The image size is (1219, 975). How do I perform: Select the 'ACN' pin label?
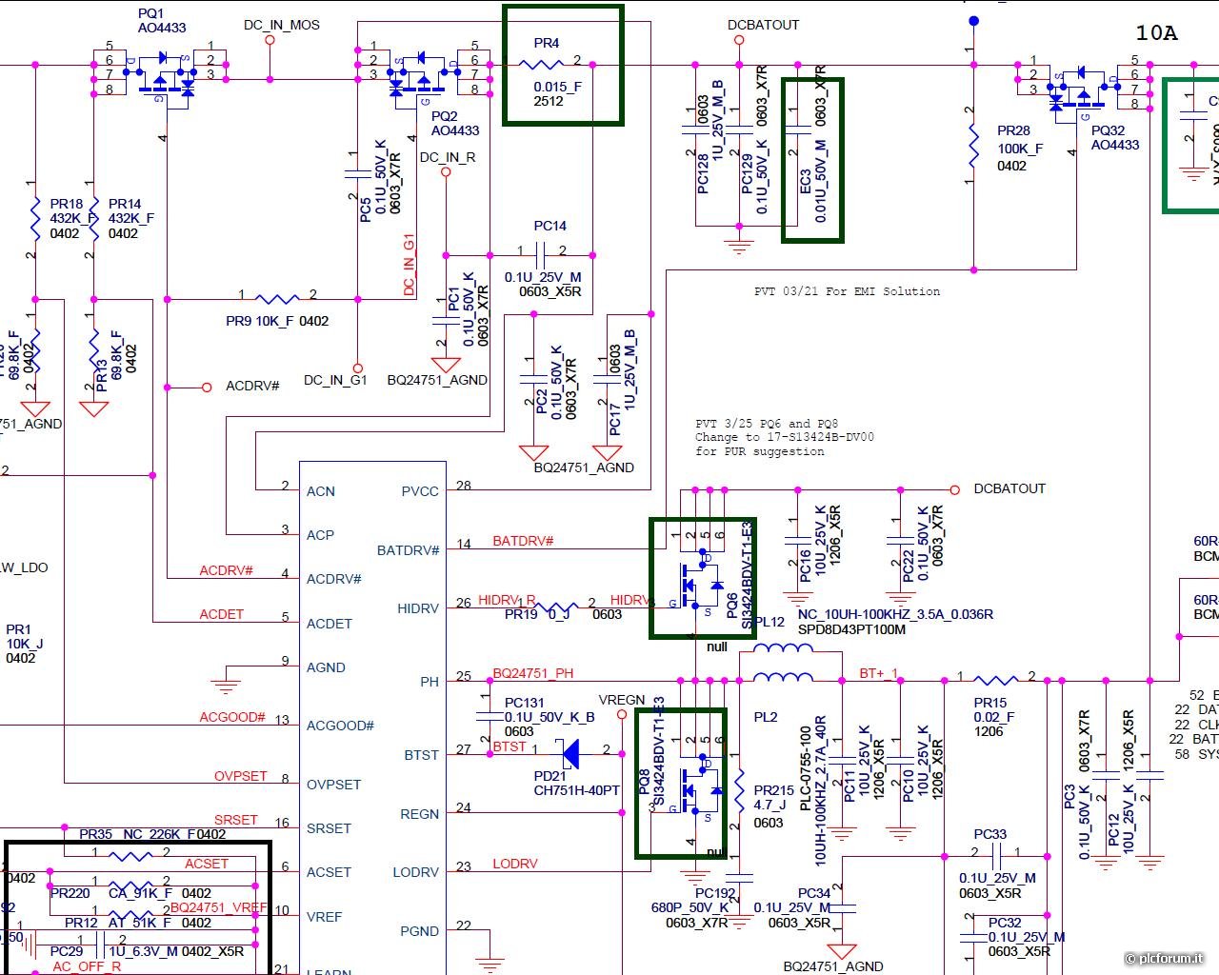click(x=321, y=491)
